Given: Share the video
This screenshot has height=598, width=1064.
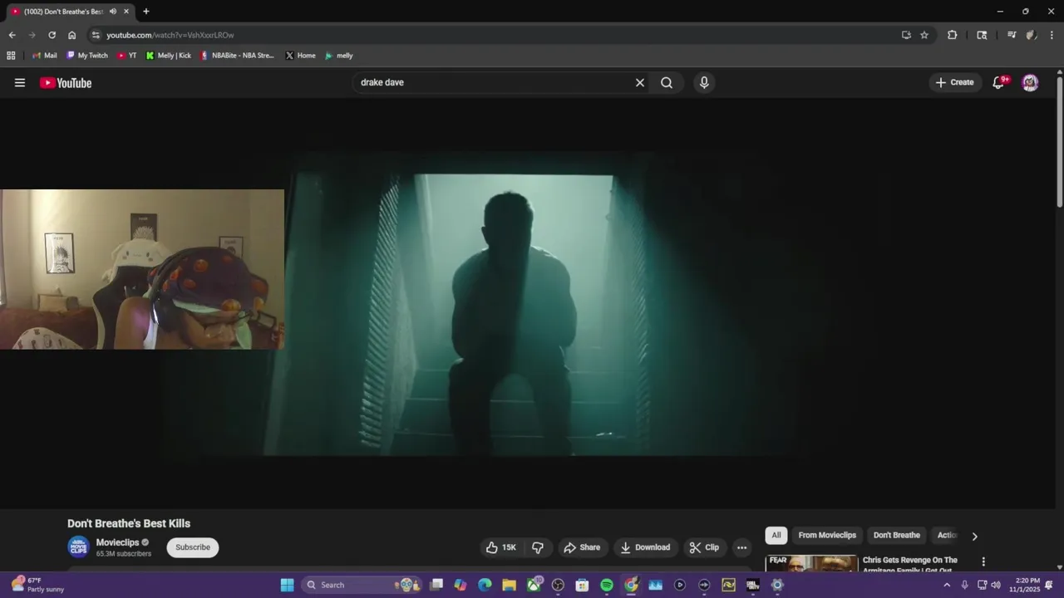Looking at the screenshot, I should coord(582,547).
